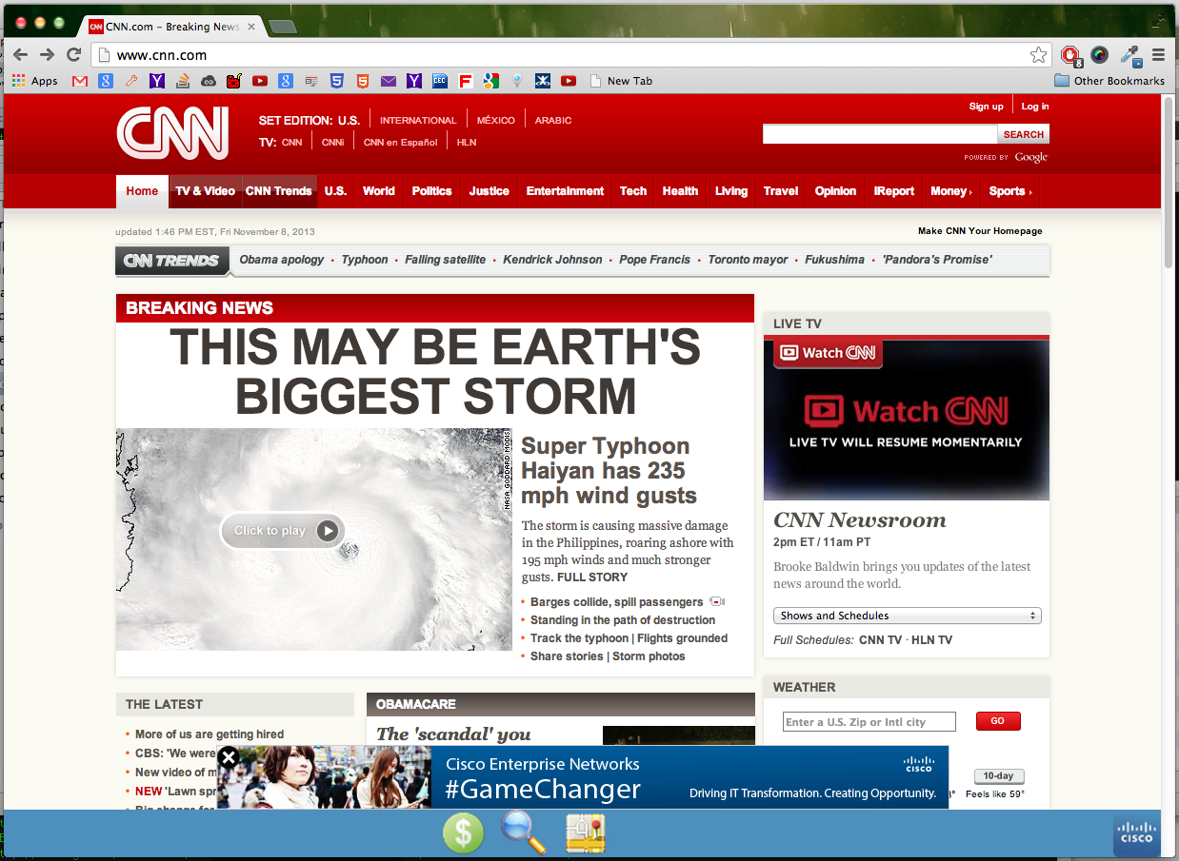The image size is (1179, 861).
Task: Reload the page with the refresh button
Action: tap(73, 55)
